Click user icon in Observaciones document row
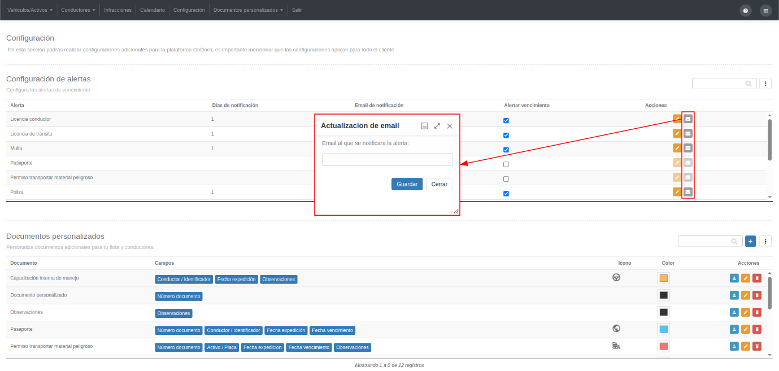 click(734, 312)
